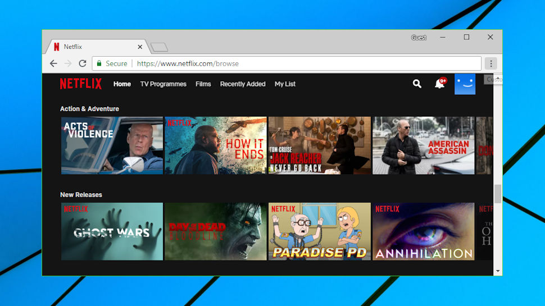Open Day of the Dead Bloodline thumbnail

tap(216, 231)
